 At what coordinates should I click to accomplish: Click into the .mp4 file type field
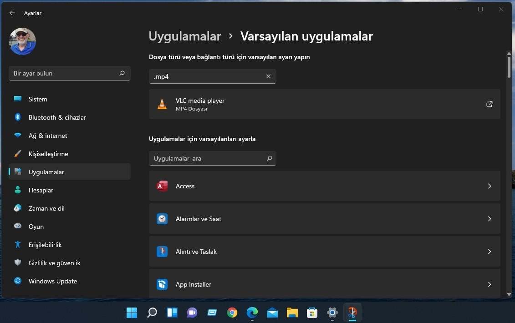point(213,76)
